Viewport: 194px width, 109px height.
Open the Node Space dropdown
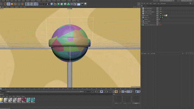[x=167, y=1]
